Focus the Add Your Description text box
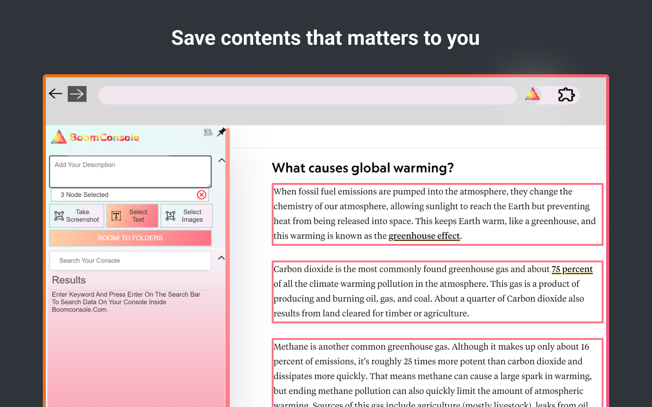This screenshot has width=652, height=407. pos(130,171)
